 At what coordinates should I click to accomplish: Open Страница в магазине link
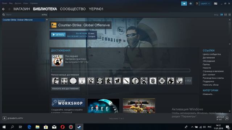point(213,71)
